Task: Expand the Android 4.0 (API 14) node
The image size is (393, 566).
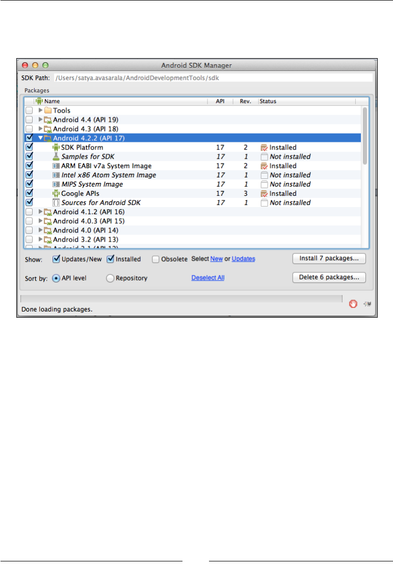Action: (x=40, y=230)
